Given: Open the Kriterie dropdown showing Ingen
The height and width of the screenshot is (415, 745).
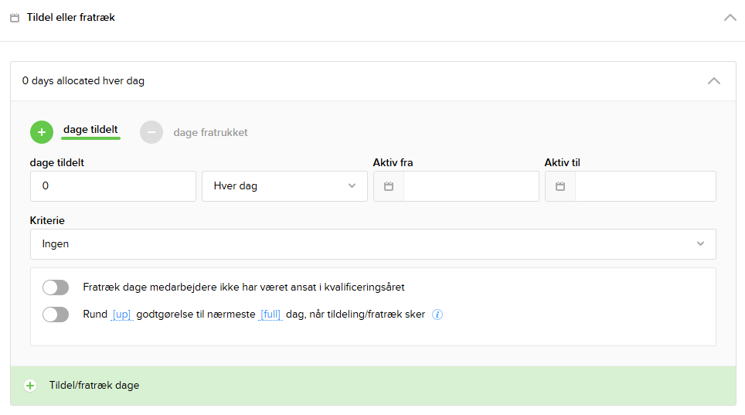Looking at the screenshot, I should pyautogui.click(x=372, y=244).
